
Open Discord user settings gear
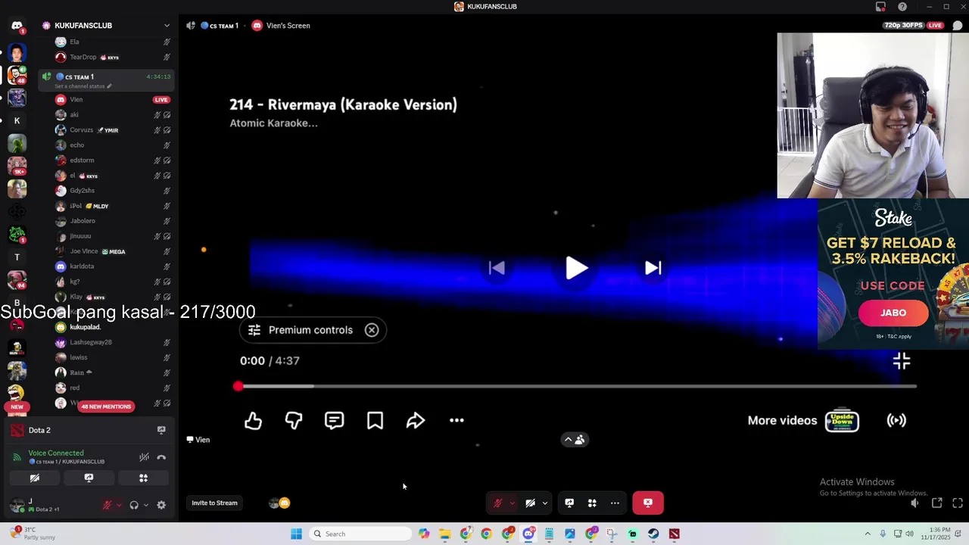[x=161, y=505]
